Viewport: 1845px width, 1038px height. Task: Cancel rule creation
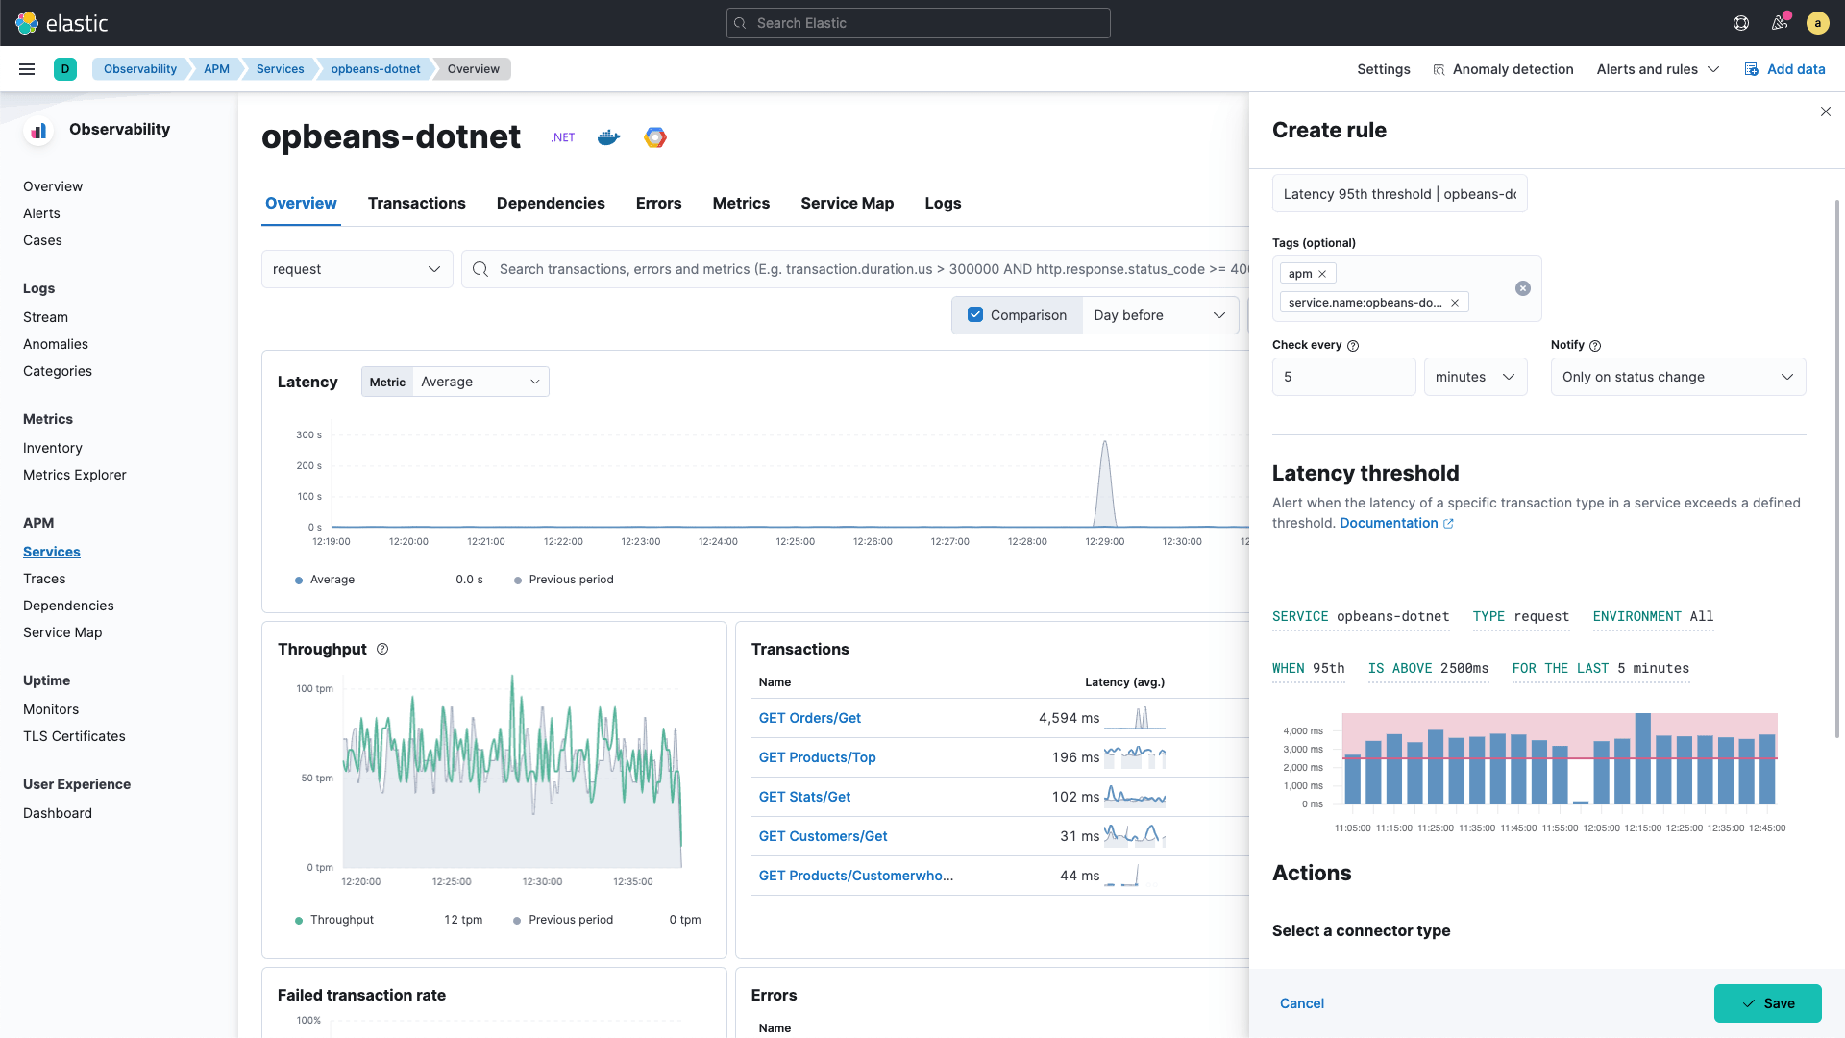(x=1302, y=1003)
